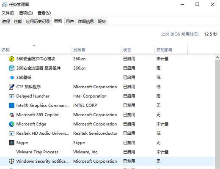Select the 360安全浏览器 服务组件 entry
220x169 pixels.
38,68
